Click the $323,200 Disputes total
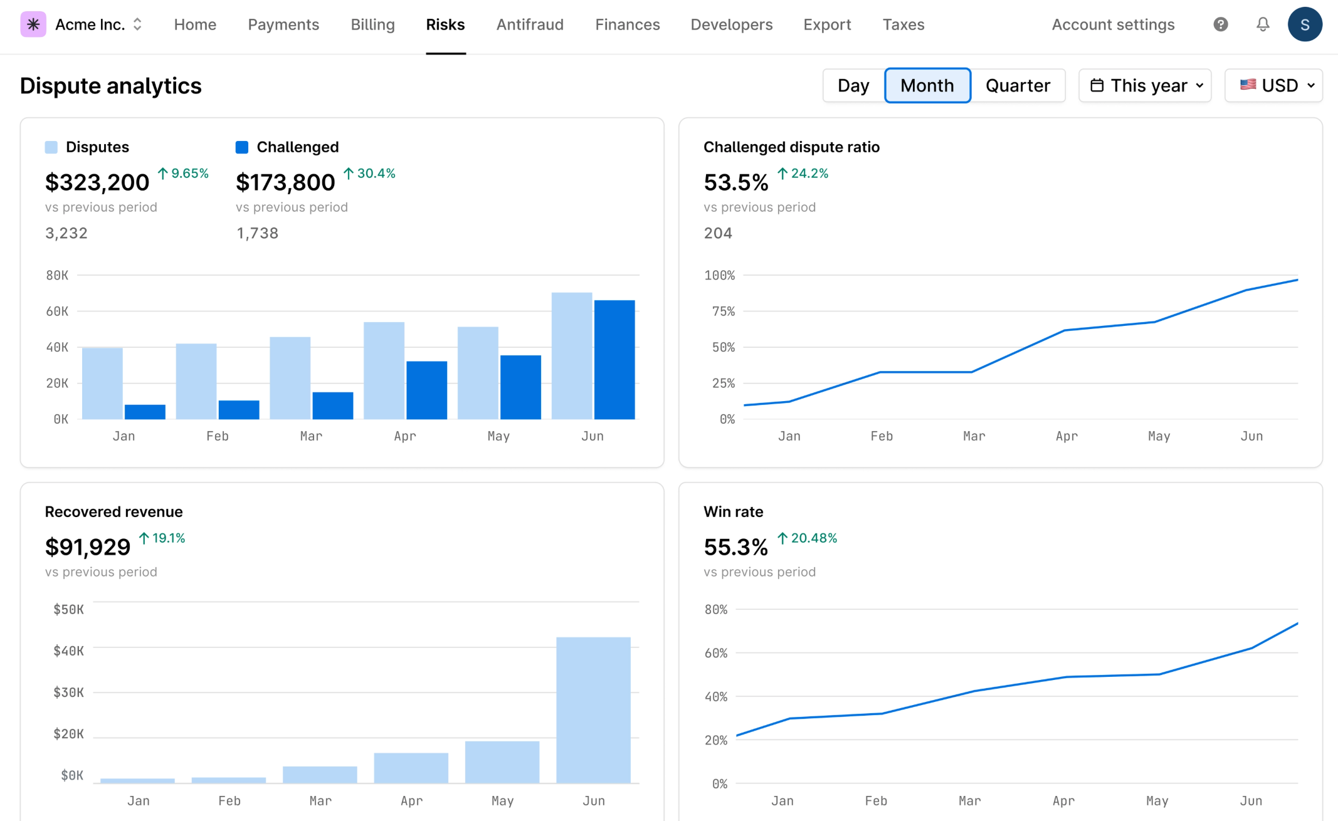 (x=97, y=182)
